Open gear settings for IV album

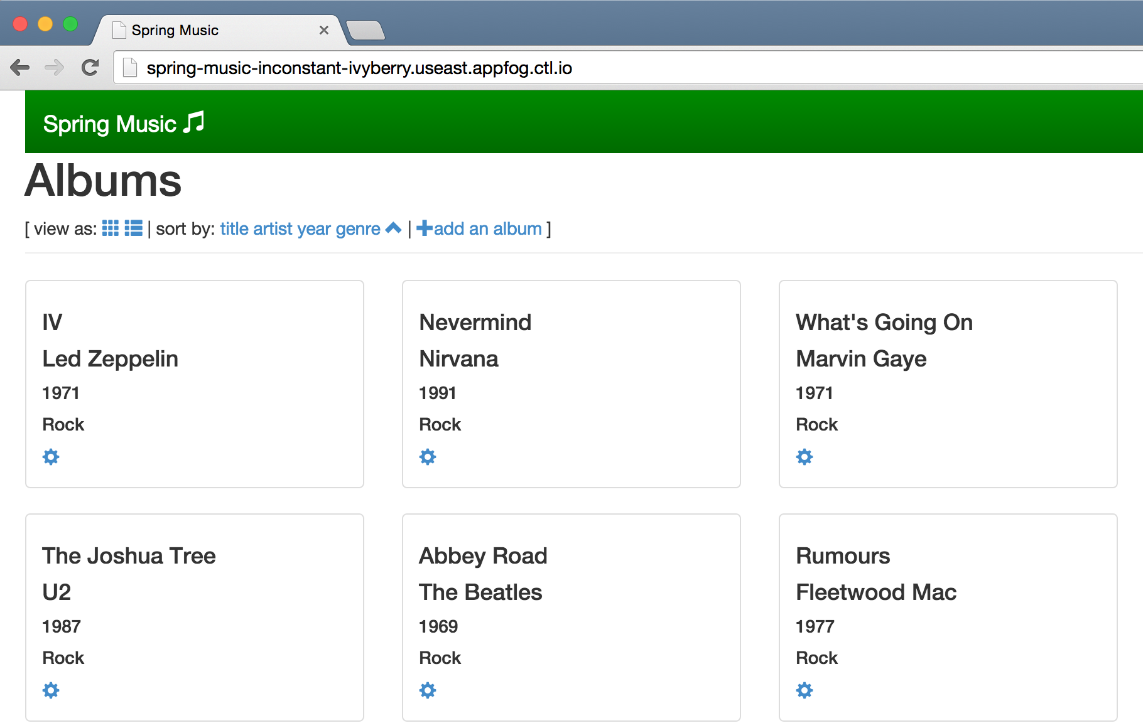51,457
